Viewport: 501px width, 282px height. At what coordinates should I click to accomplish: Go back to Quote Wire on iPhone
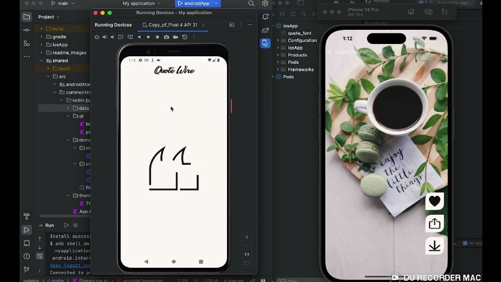tap(345, 52)
